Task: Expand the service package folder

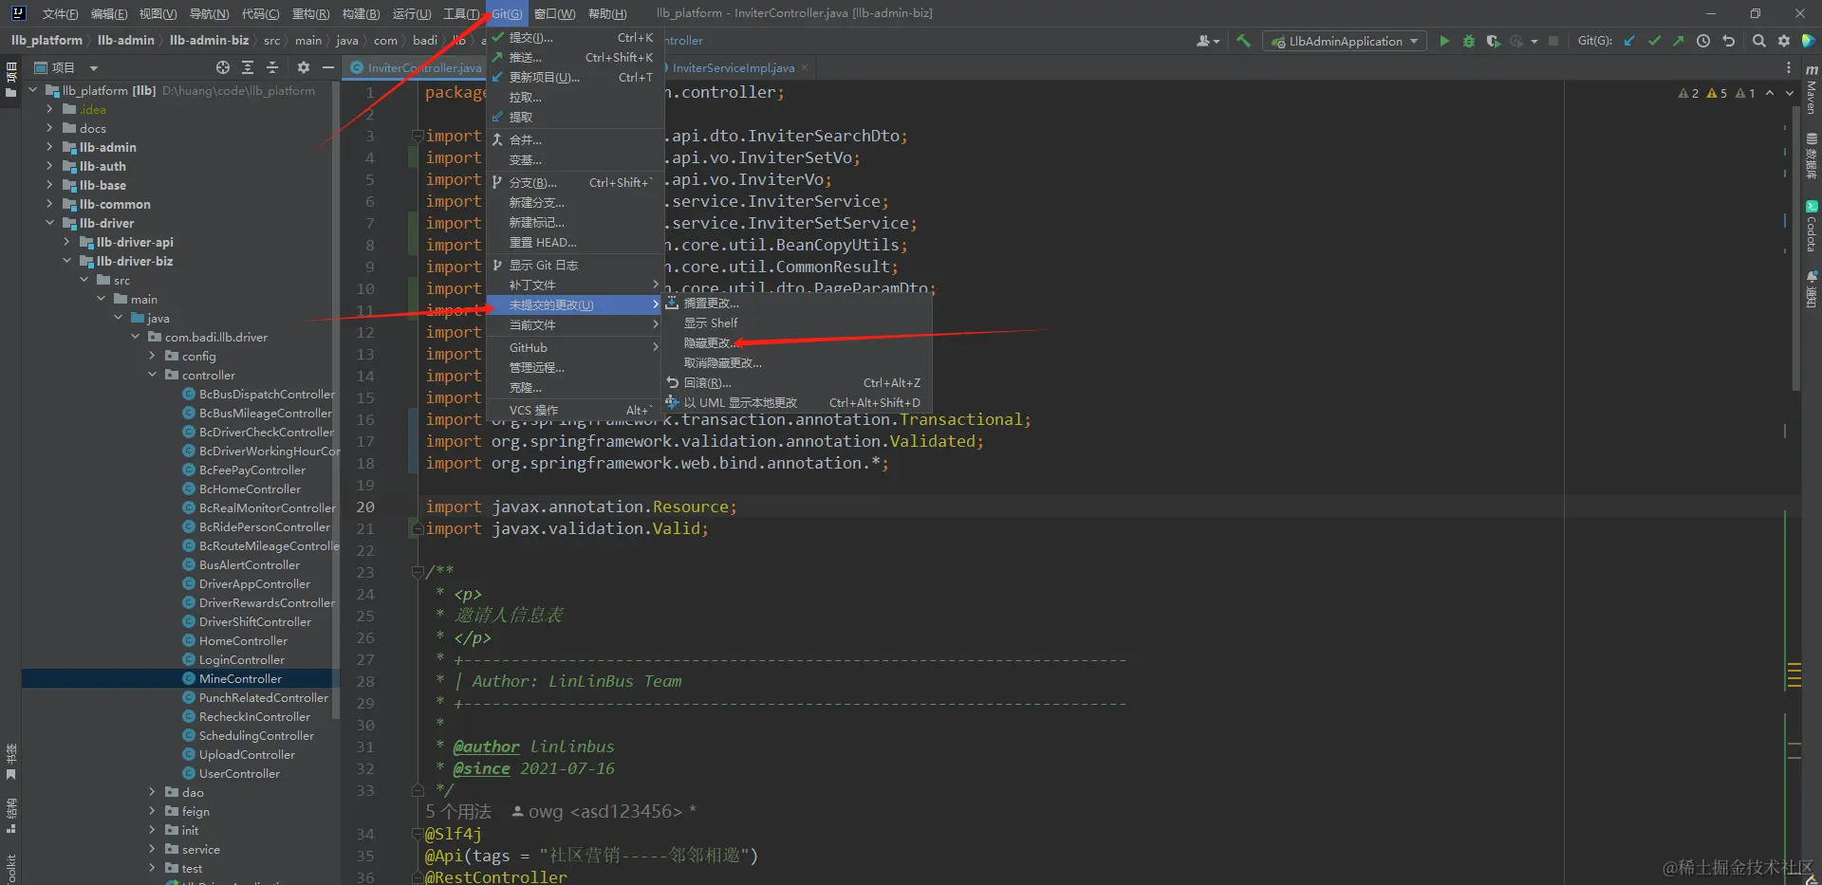Action: (152, 849)
